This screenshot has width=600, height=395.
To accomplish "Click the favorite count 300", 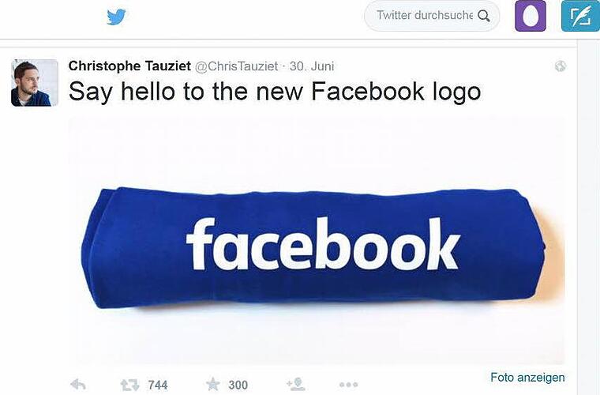I will (x=238, y=385).
